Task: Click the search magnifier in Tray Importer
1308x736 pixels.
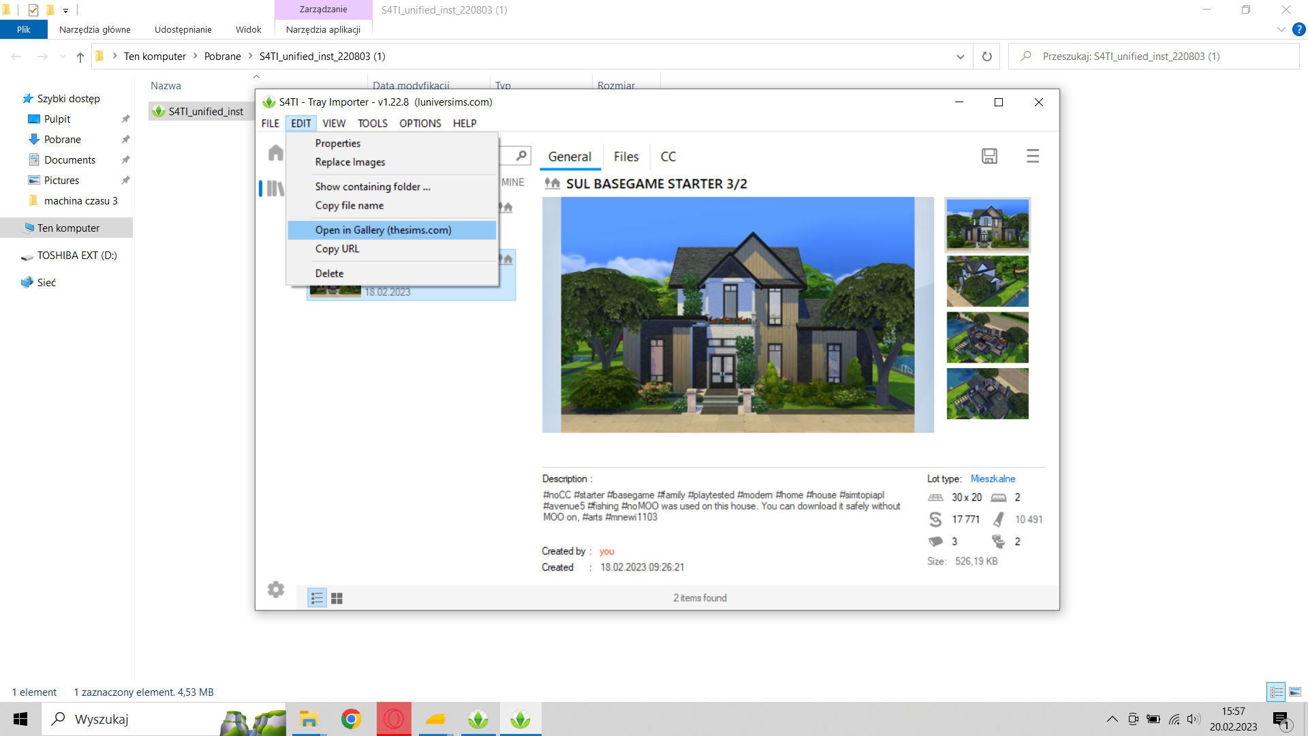Action: pos(521,155)
